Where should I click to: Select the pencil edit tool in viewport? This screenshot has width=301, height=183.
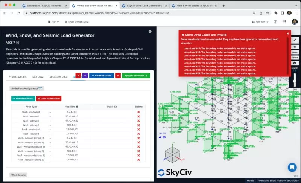coord(295,40)
